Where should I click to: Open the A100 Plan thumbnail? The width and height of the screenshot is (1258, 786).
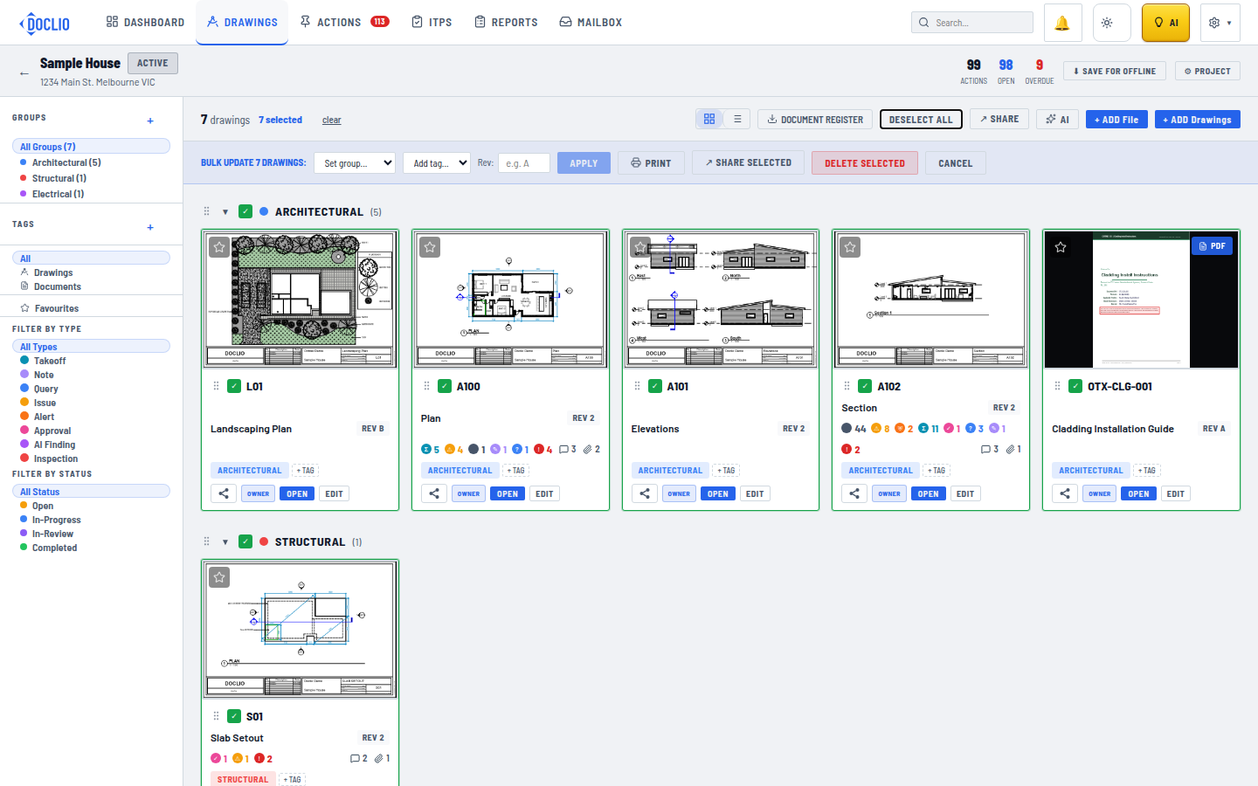click(x=510, y=300)
